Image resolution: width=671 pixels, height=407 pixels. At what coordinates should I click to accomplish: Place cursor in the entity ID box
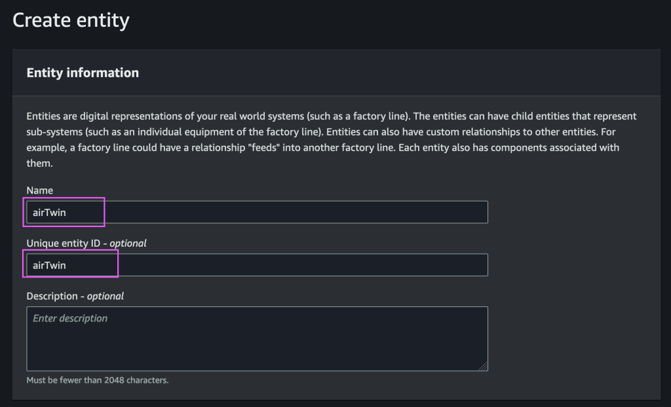197,264
